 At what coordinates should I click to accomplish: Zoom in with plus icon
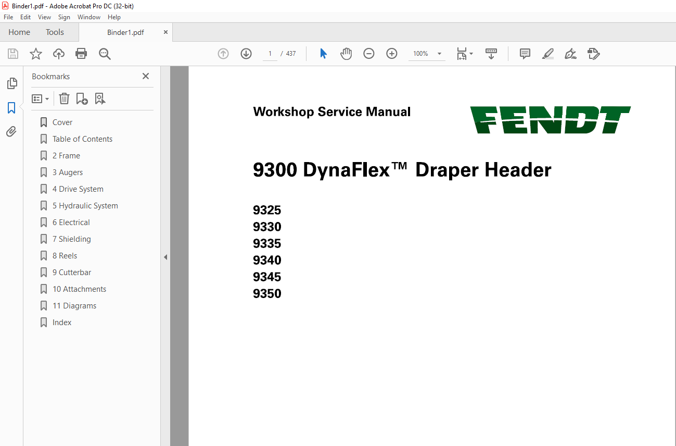392,54
